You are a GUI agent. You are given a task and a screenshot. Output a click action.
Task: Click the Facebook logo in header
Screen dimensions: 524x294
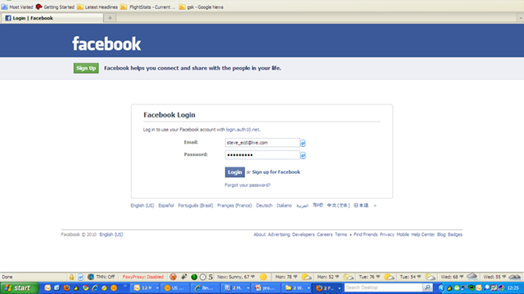point(106,43)
